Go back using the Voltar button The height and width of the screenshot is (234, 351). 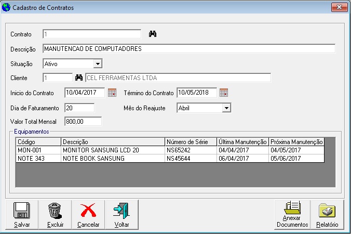(122, 215)
